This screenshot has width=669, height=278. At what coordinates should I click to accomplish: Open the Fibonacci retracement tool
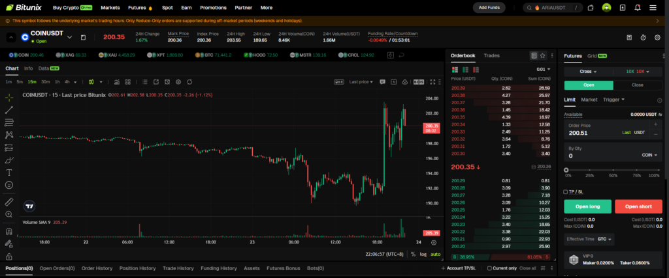8,122
